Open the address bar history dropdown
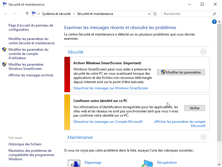 click(x=149, y=14)
